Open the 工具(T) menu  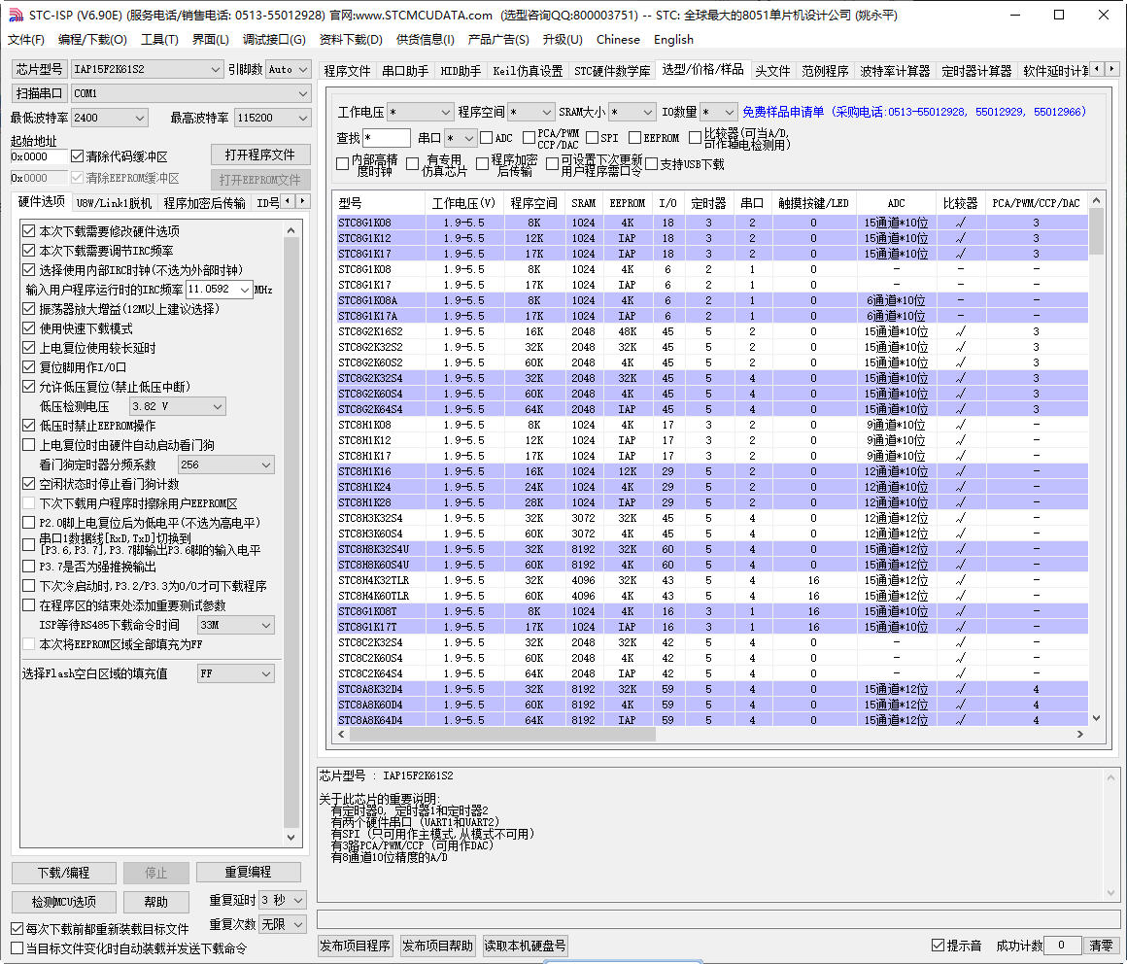click(x=159, y=40)
